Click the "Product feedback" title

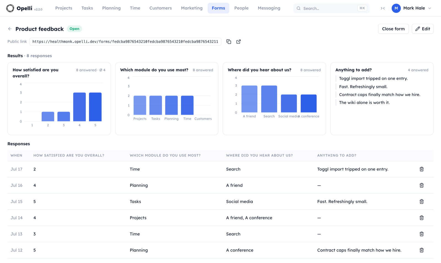(x=39, y=29)
